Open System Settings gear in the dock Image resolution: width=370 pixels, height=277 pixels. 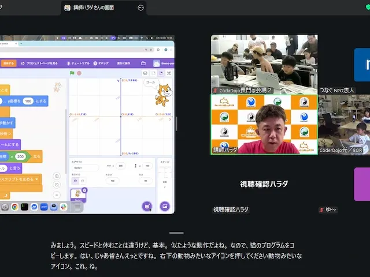click(x=5, y=207)
